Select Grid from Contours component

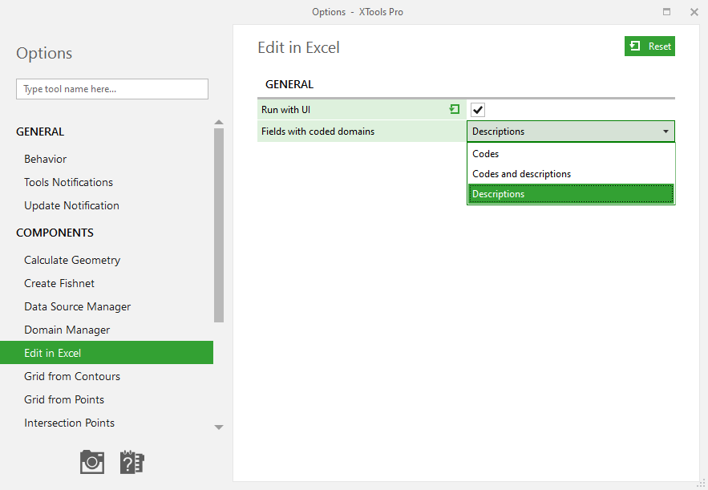[x=72, y=376]
